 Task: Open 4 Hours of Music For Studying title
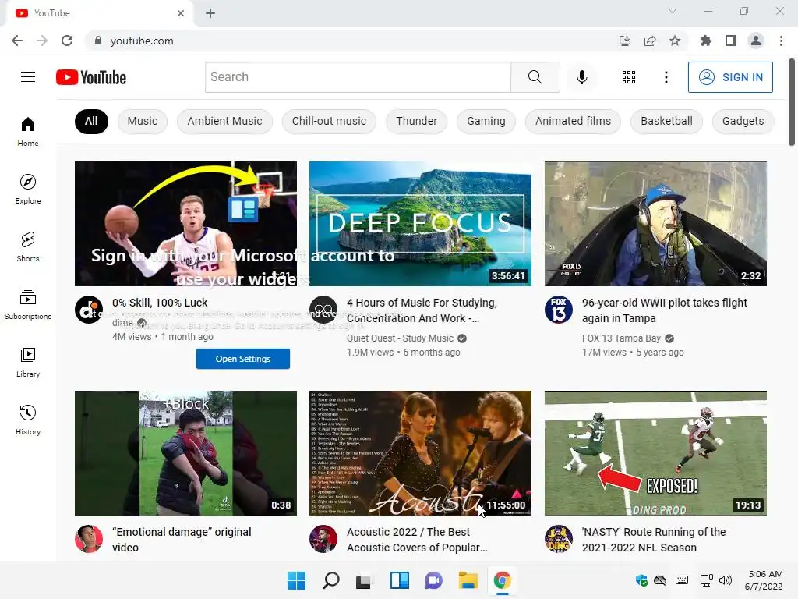(x=422, y=310)
